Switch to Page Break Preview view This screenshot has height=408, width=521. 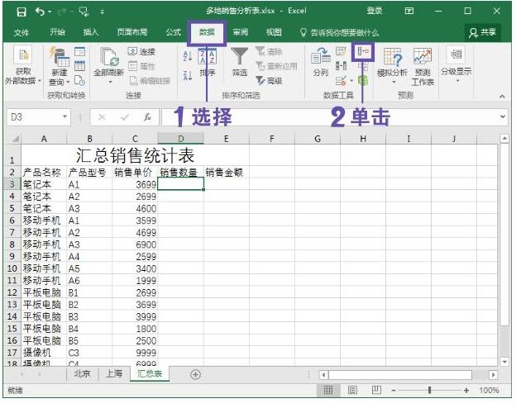pyautogui.click(x=376, y=390)
